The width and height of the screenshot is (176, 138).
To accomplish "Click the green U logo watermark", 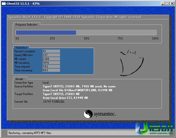I will pos(142,130).
